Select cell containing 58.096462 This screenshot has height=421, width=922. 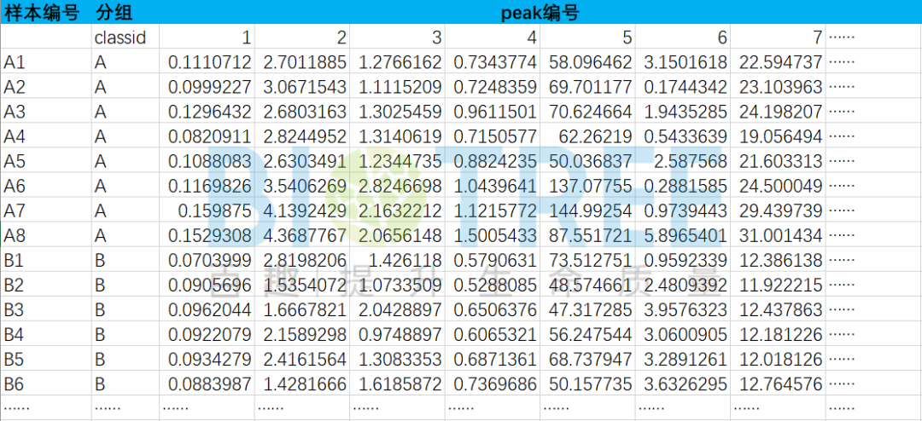coord(590,62)
